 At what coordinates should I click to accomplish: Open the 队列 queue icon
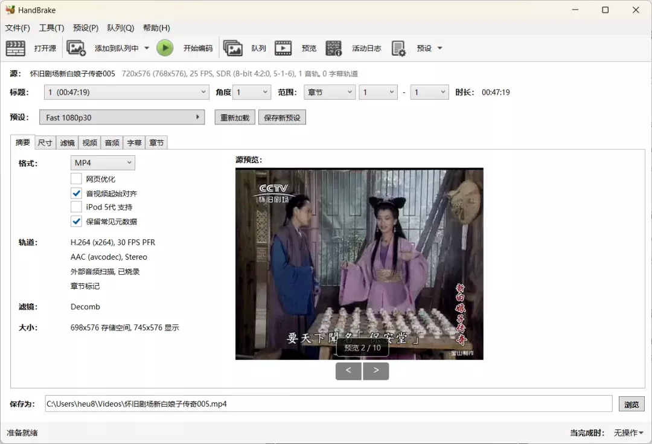(233, 48)
